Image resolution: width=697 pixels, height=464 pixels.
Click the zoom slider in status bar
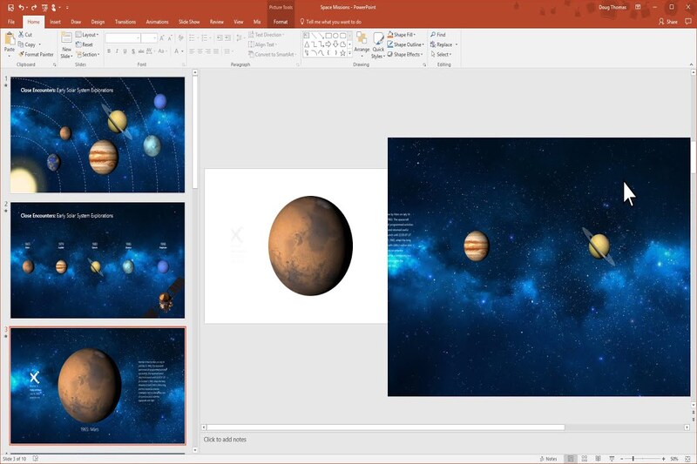tap(633, 459)
